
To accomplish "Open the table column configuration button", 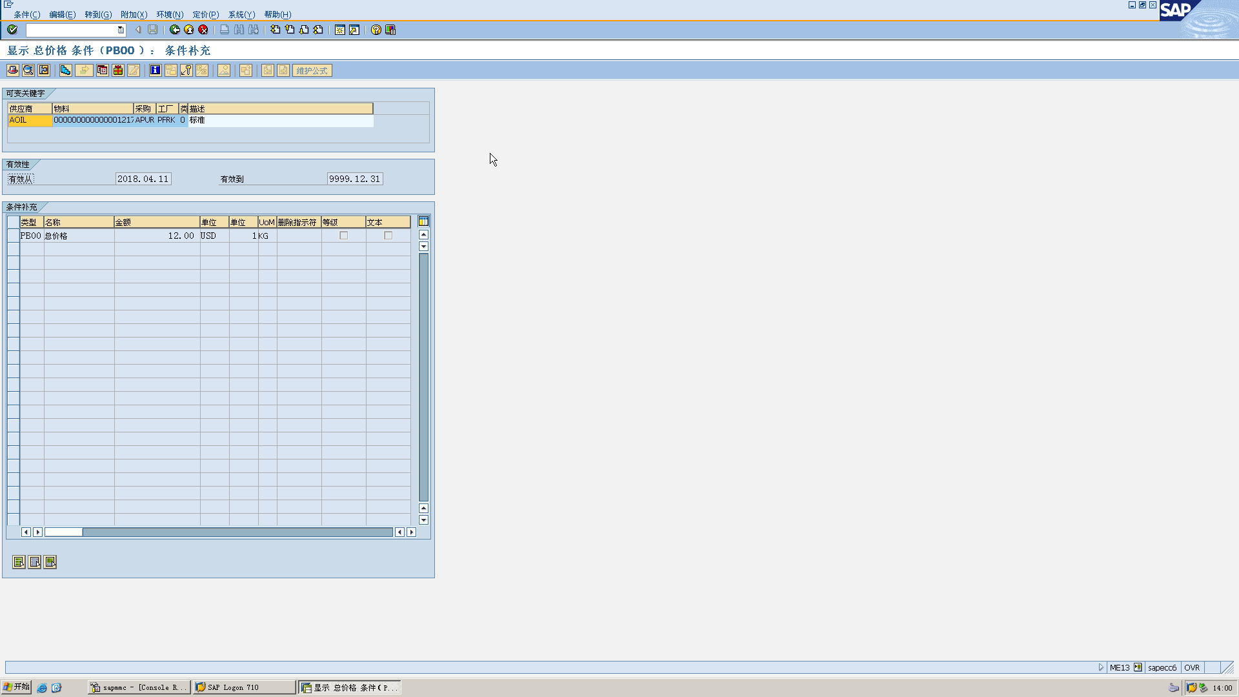I will click(x=423, y=221).
